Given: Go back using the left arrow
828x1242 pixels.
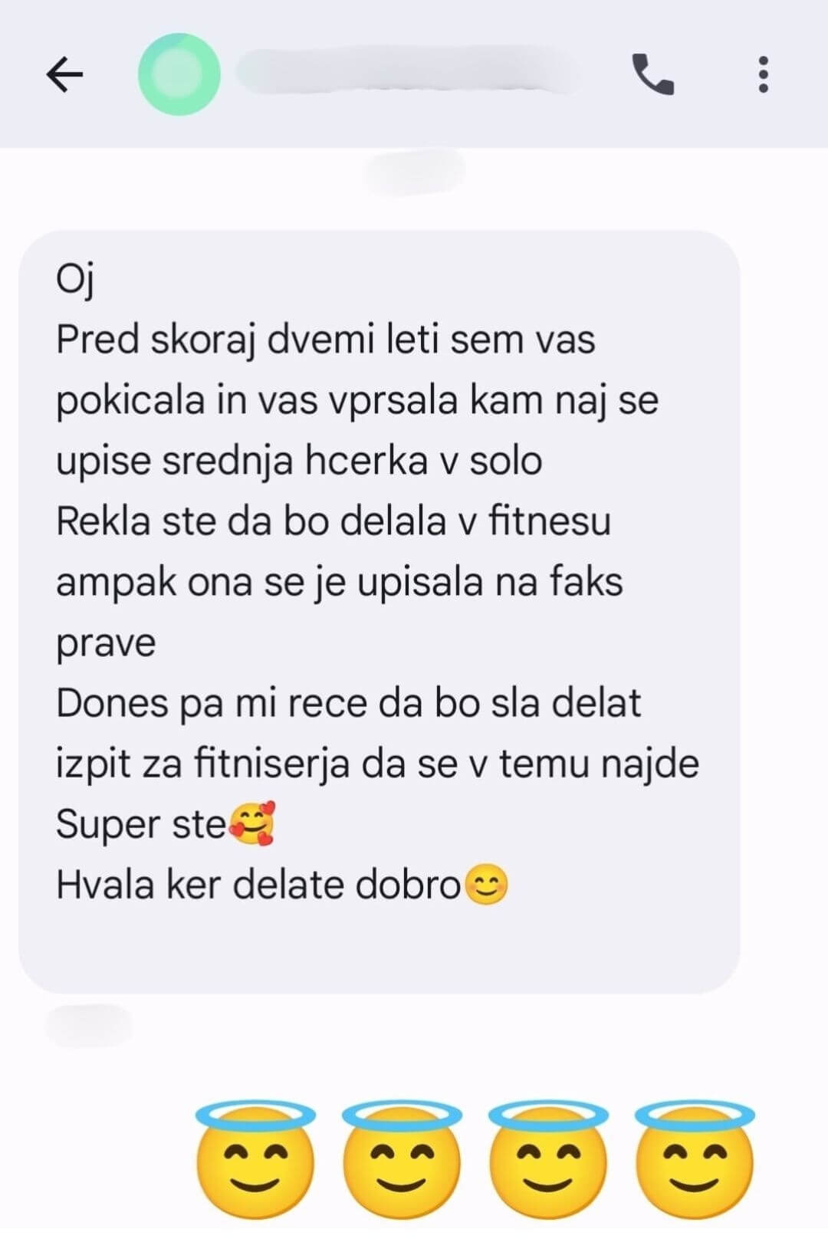Looking at the screenshot, I should (64, 74).
